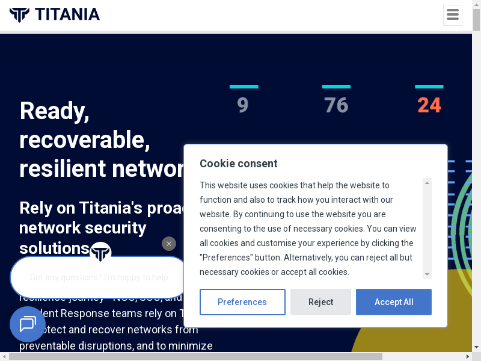Open cookie Preferences
Screen dimensions: 481x361
[242, 302]
